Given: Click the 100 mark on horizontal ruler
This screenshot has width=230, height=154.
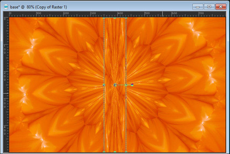Looking at the screenshot, I should 37,14.
